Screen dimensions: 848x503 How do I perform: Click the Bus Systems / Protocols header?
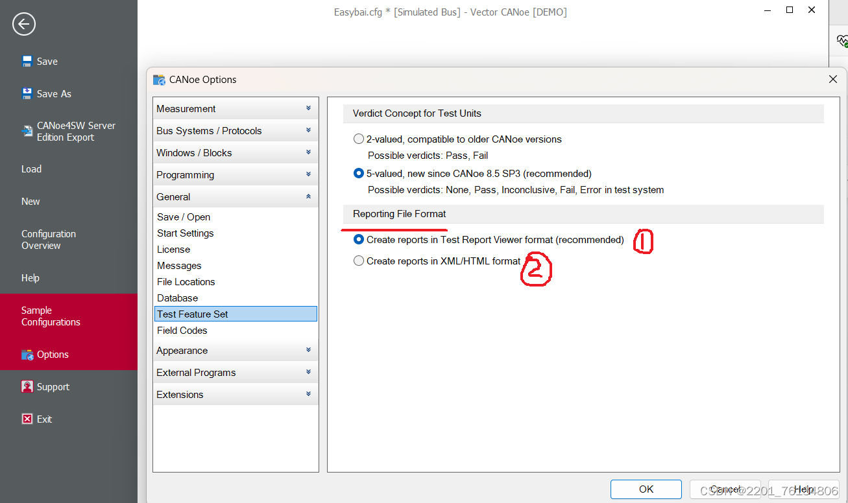pos(236,131)
